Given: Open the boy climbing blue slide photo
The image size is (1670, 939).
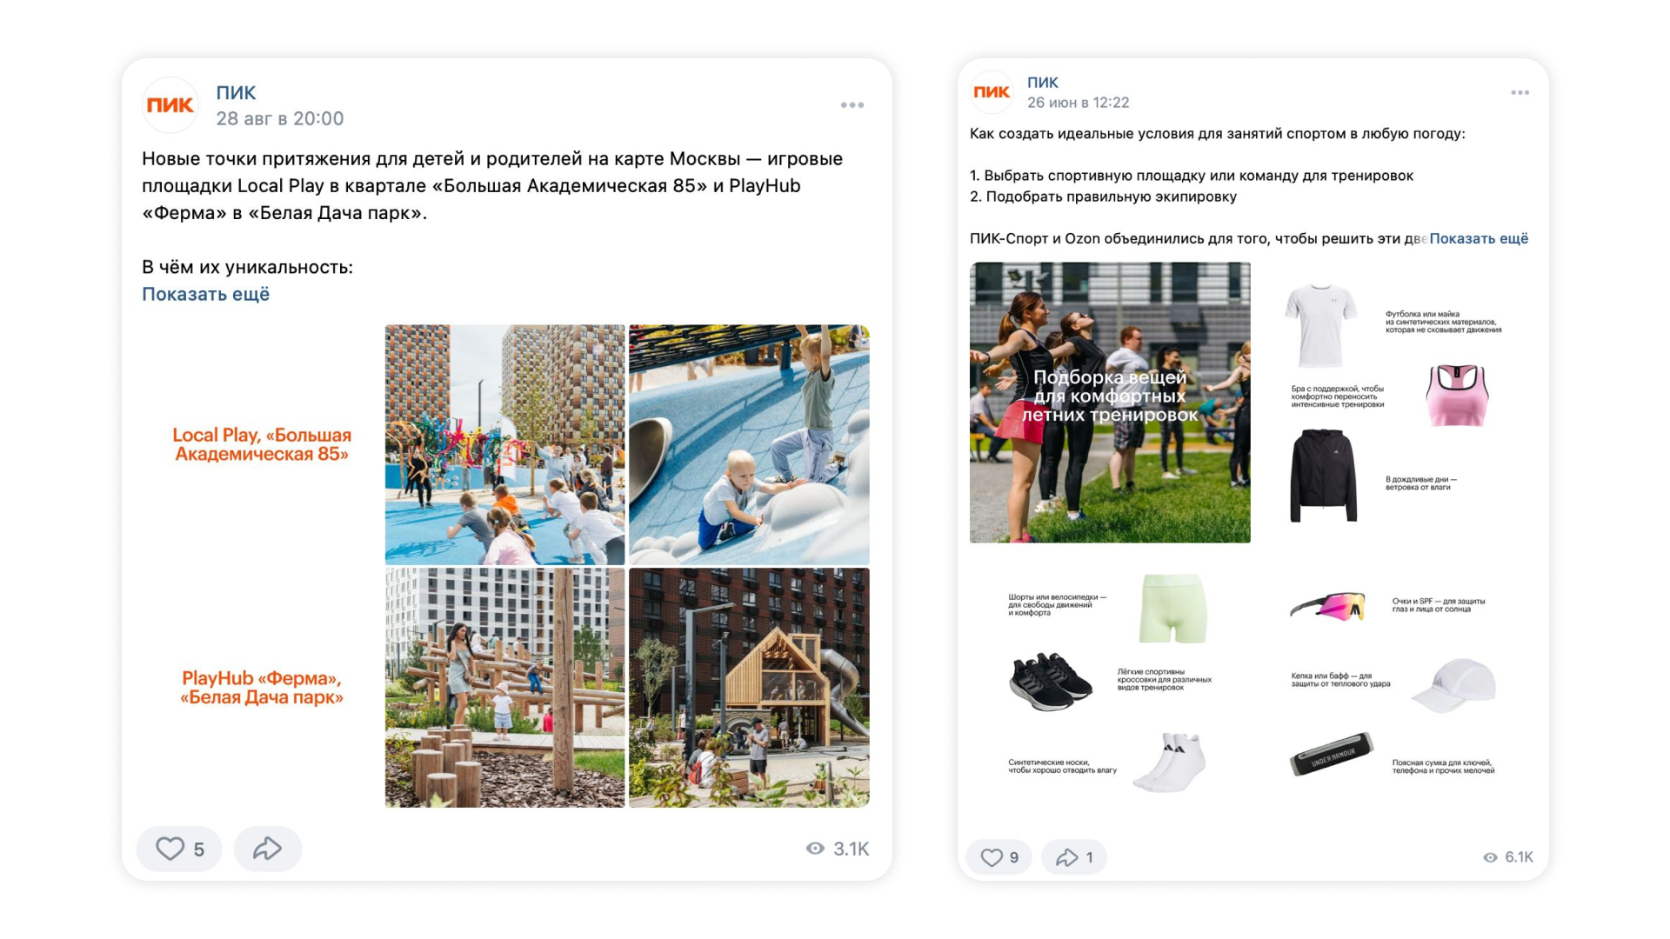Looking at the screenshot, I should tap(749, 444).
